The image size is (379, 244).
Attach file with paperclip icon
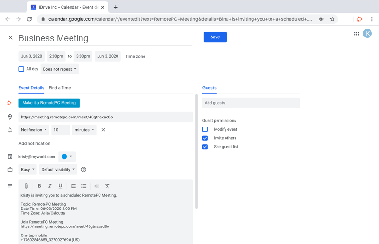[27, 186]
